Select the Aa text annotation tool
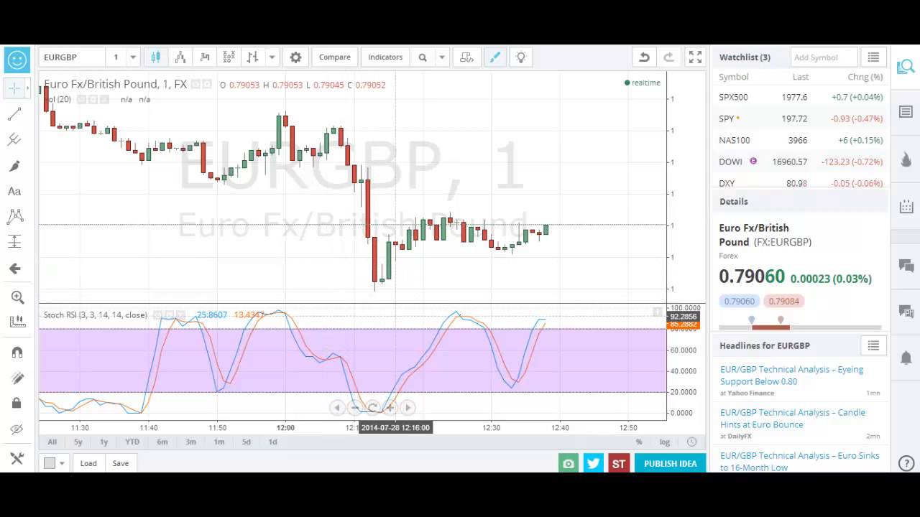The height and width of the screenshot is (517, 920). (x=14, y=191)
